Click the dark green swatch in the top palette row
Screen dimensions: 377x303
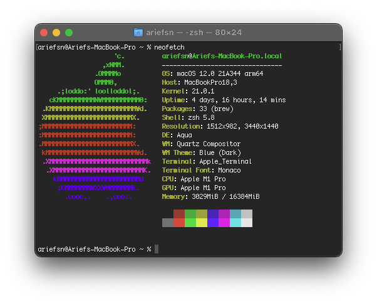pyautogui.click(x=190, y=214)
